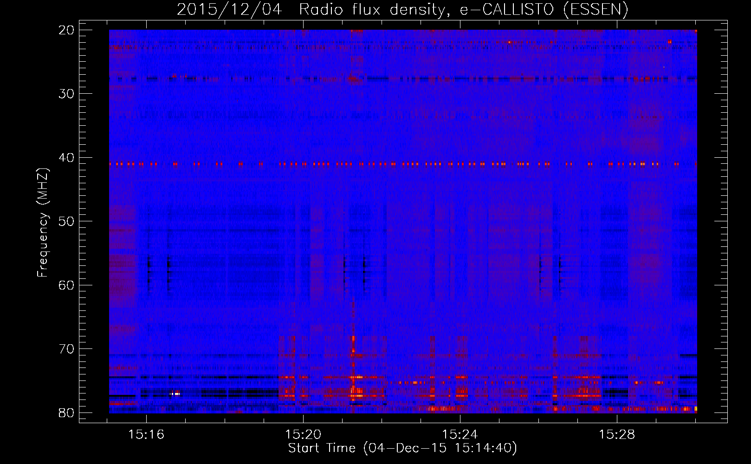Select the '15:20' time tick label
The image size is (751, 464).
(303, 435)
